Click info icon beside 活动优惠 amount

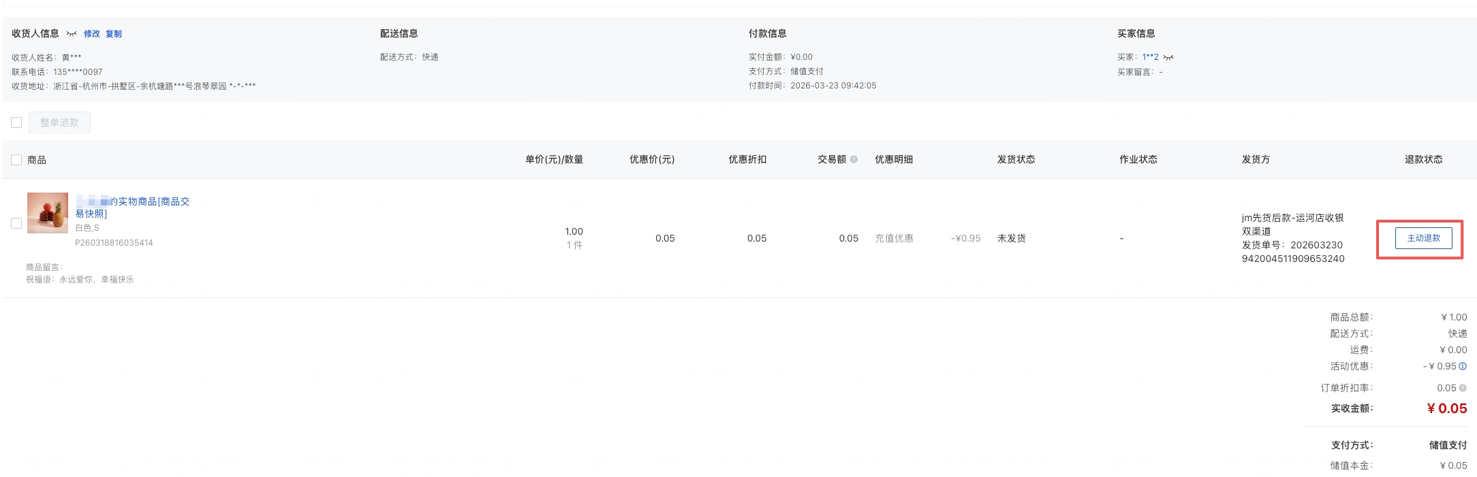tap(1463, 366)
